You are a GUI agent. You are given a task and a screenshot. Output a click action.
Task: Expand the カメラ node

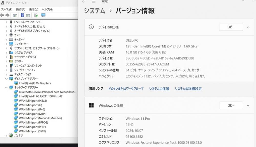(6, 35)
